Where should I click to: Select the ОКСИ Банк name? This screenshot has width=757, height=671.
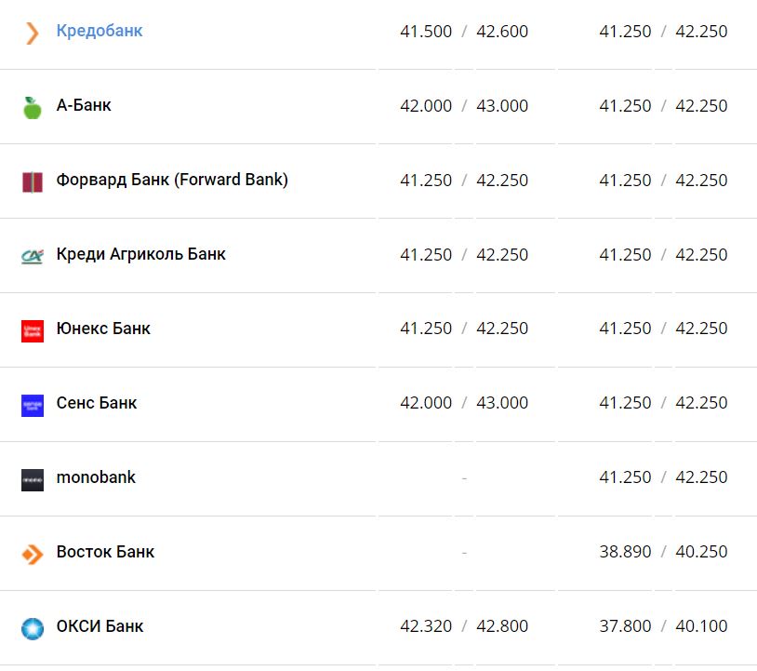(x=100, y=627)
